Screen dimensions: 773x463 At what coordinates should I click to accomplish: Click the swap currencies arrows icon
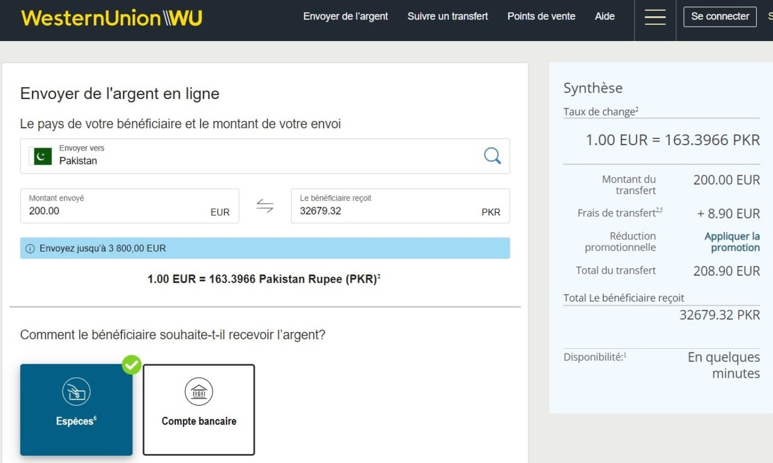click(x=265, y=206)
